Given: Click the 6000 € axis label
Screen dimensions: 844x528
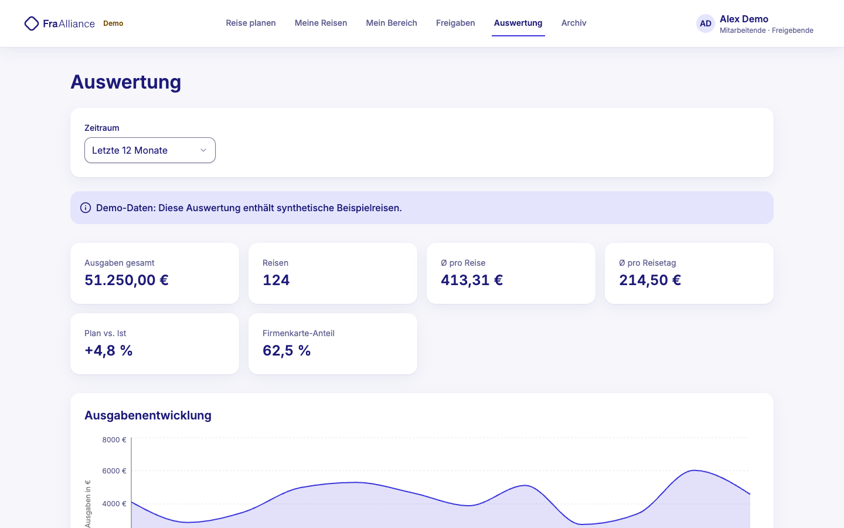Looking at the screenshot, I should pyautogui.click(x=114, y=471).
